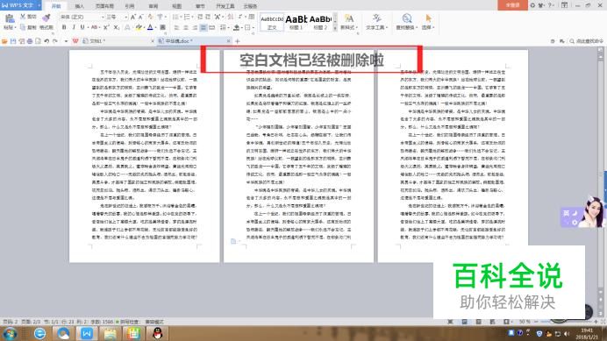607x341 pixels.
Task: Click the decrease indent icon
Action: (x=200, y=17)
